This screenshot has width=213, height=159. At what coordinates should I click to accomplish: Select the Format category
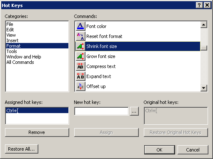tap(37, 46)
